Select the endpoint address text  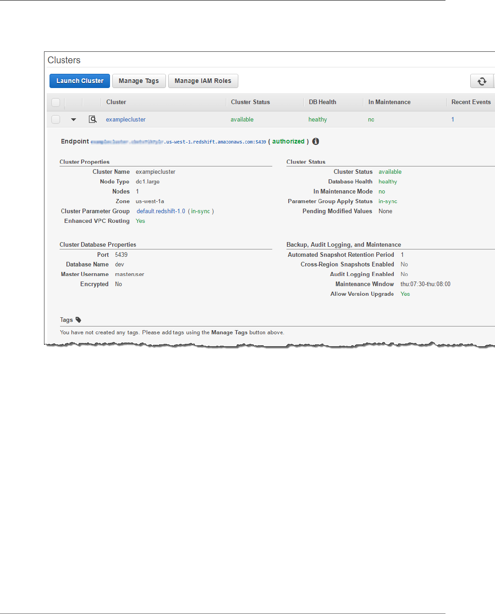coord(178,142)
